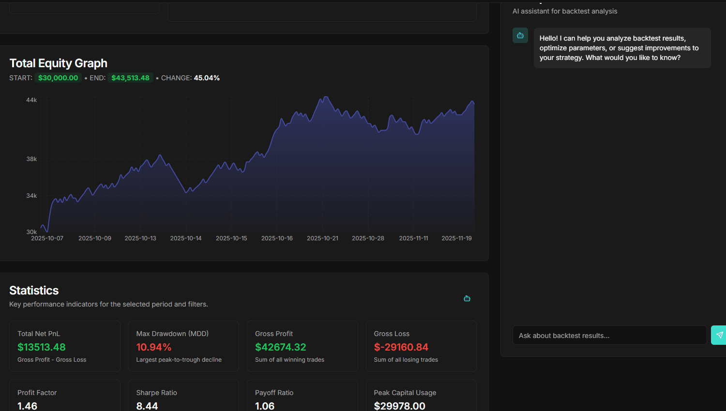Click the END equity badge showing $43,513.48
Image resolution: width=726 pixels, height=411 pixels.
point(130,77)
